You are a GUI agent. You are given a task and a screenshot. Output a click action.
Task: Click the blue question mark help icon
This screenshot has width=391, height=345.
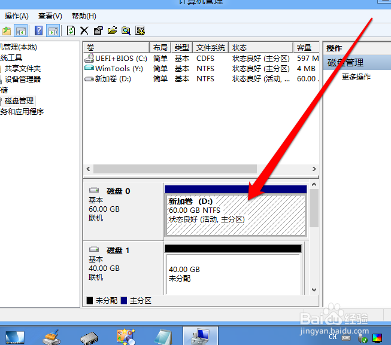(x=38, y=31)
